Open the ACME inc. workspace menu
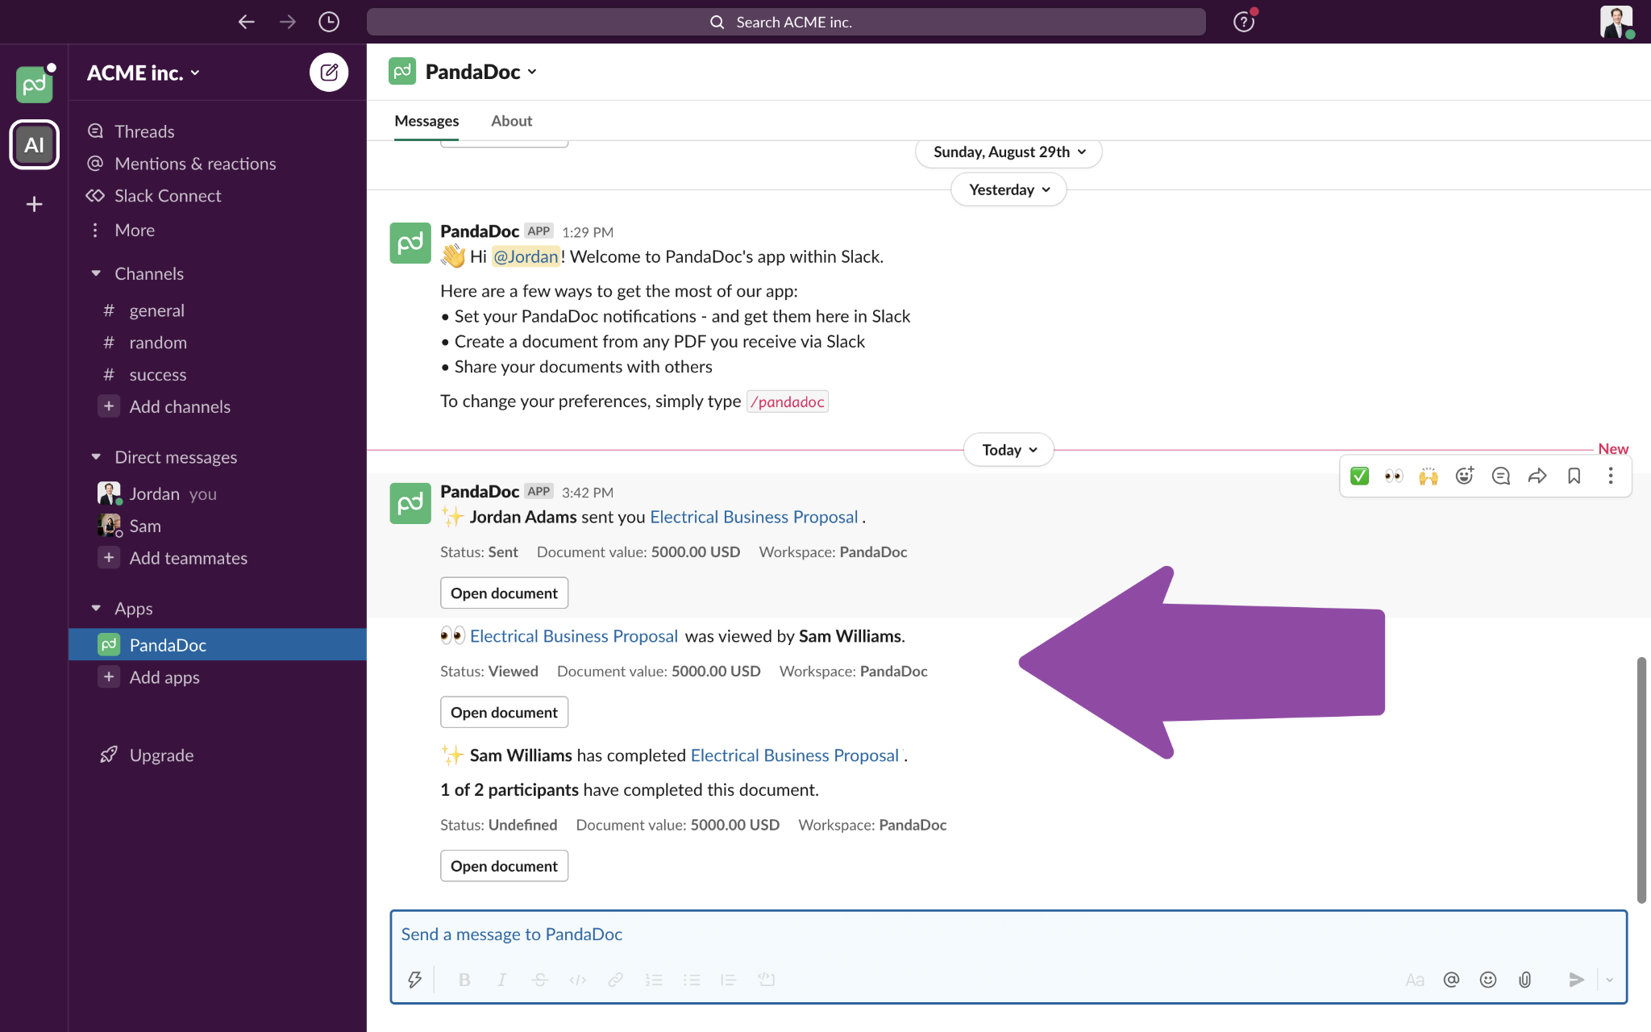The height and width of the screenshot is (1032, 1651). [143, 73]
